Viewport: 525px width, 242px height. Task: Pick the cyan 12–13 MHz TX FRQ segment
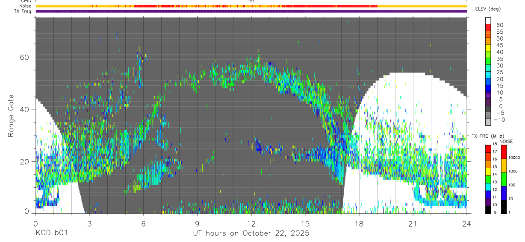(x=488, y=187)
